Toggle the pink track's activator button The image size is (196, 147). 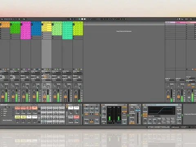click(24, 97)
